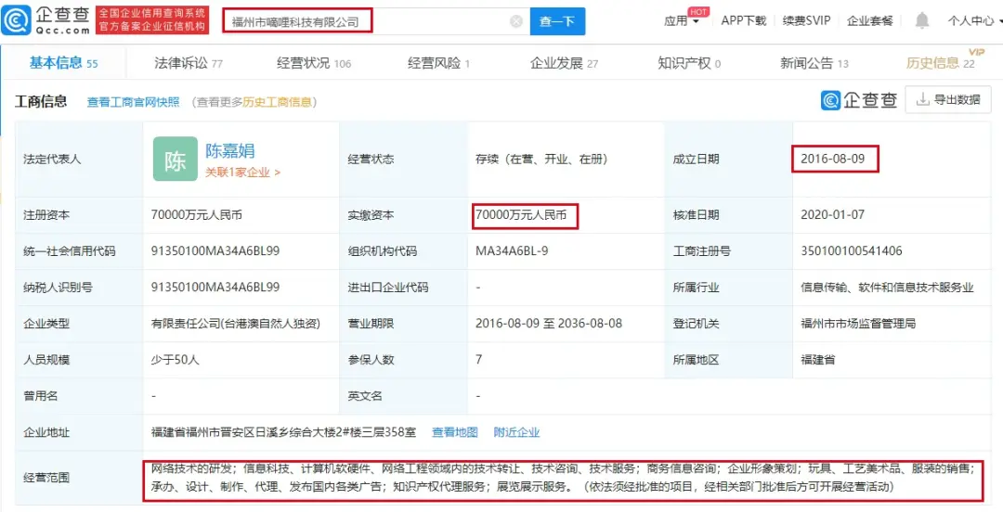Switch to the 历史信息 VIP tab
The height and width of the screenshot is (512, 1003).
coord(941,62)
